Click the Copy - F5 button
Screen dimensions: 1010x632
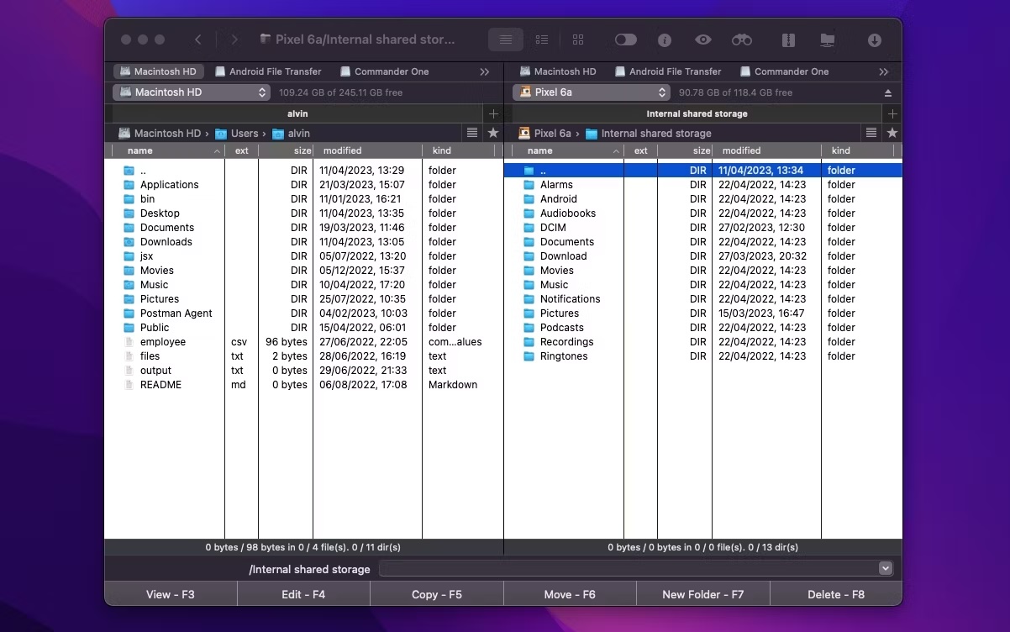(x=437, y=594)
